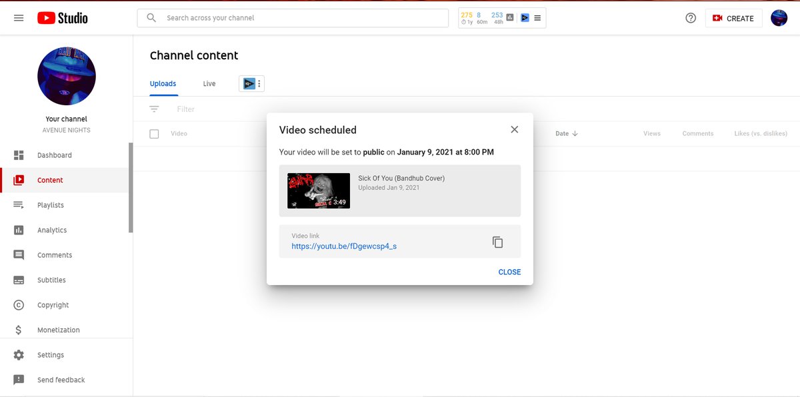Click the 8 views 60m stat
Image resolution: width=800 pixels, height=397 pixels.
(x=481, y=18)
